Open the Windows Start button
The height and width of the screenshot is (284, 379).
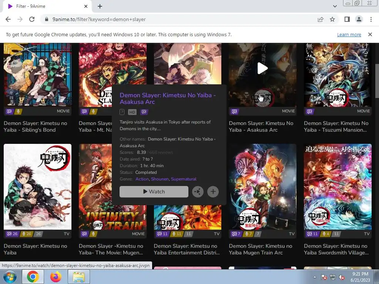[9, 277]
